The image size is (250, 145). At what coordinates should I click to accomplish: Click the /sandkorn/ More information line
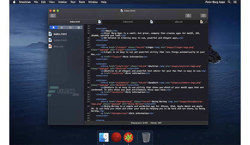point(125,92)
